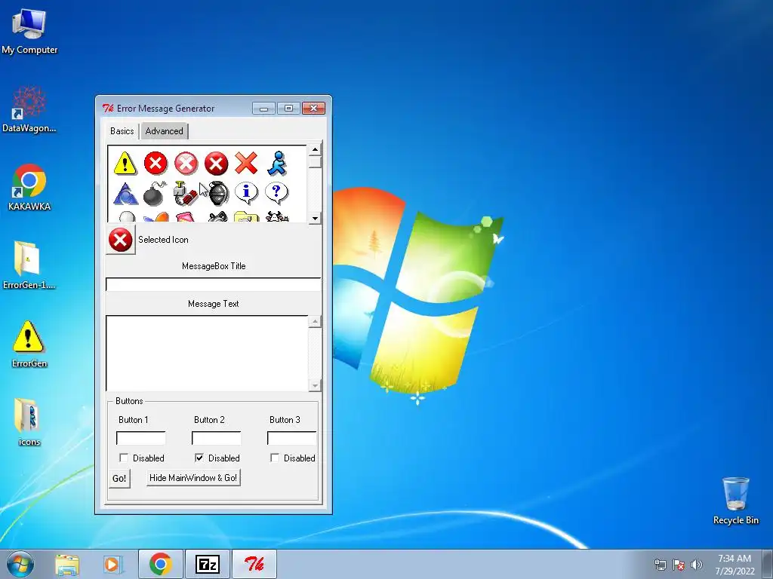Click Message Text scrollbar up arrow
The image size is (773, 579).
click(x=315, y=322)
